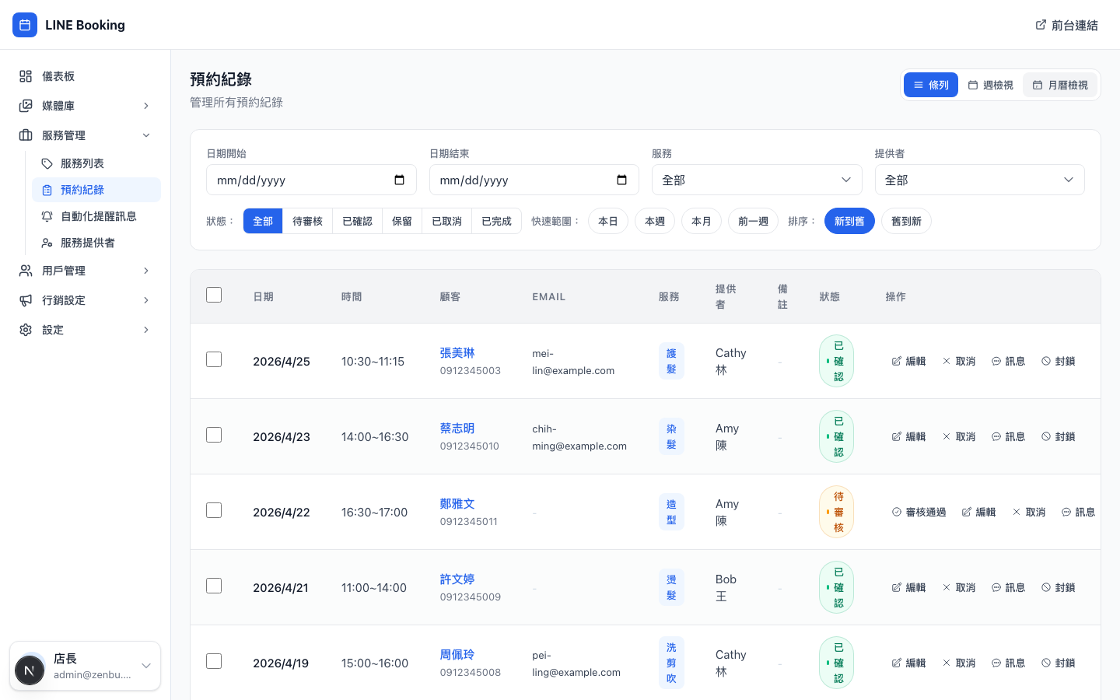This screenshot has width=1120, height=700.
Task: Toggle the select-all checkbox in table header
Action: click(x=214, y=295)
